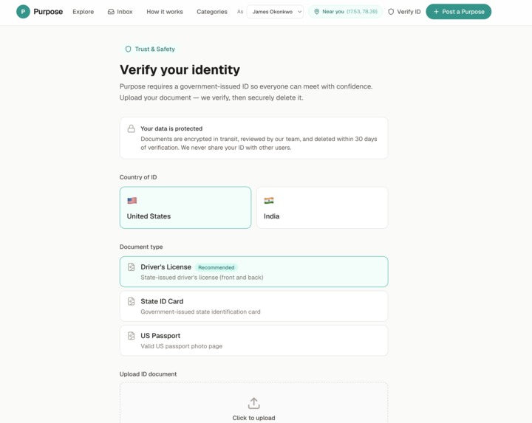532x423 pixels.
Task: Click the plus icon in Post a Purpose
Action: (436, 12)
